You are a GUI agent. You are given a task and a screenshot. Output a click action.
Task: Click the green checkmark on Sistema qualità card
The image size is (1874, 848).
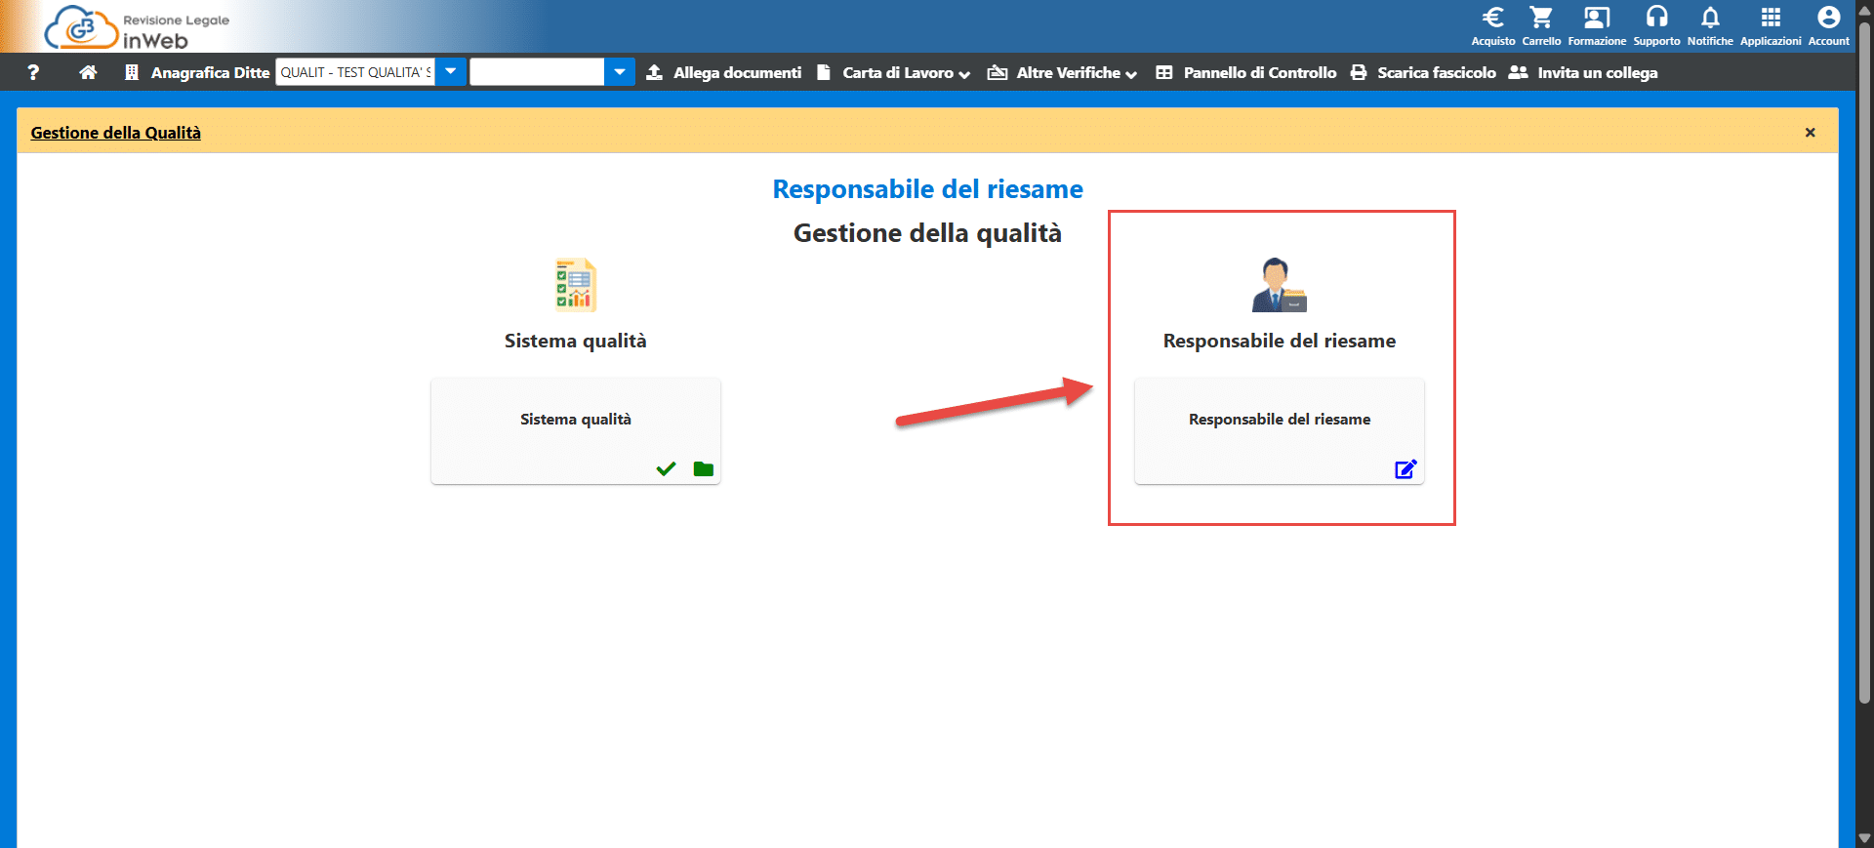(x=666, y=469)
